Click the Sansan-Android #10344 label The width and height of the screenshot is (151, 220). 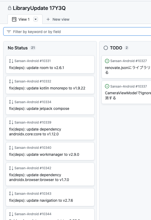33,214
